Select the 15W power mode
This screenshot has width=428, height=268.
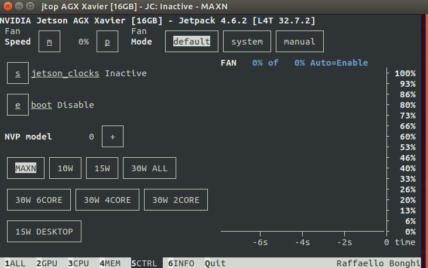pyautogui.click(x=102, y=168)
